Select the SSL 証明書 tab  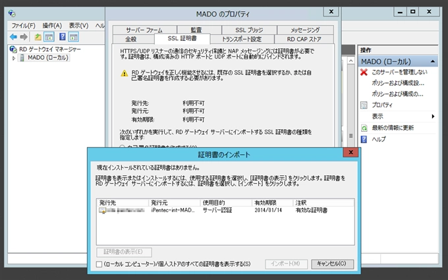pos(182,39)
